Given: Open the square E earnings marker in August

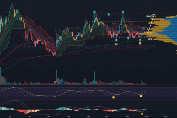Looking at the screenshot, I should tap(55, 83).
